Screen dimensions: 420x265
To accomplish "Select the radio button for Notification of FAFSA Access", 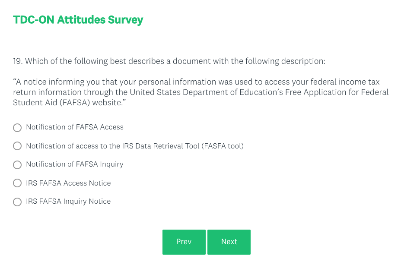I will click(17, 128).
